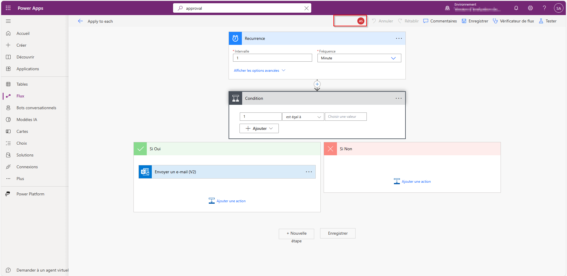Open the Environnement picker icon
The height and width of the screenshot is (276, 567).
(x=447, y=8)
